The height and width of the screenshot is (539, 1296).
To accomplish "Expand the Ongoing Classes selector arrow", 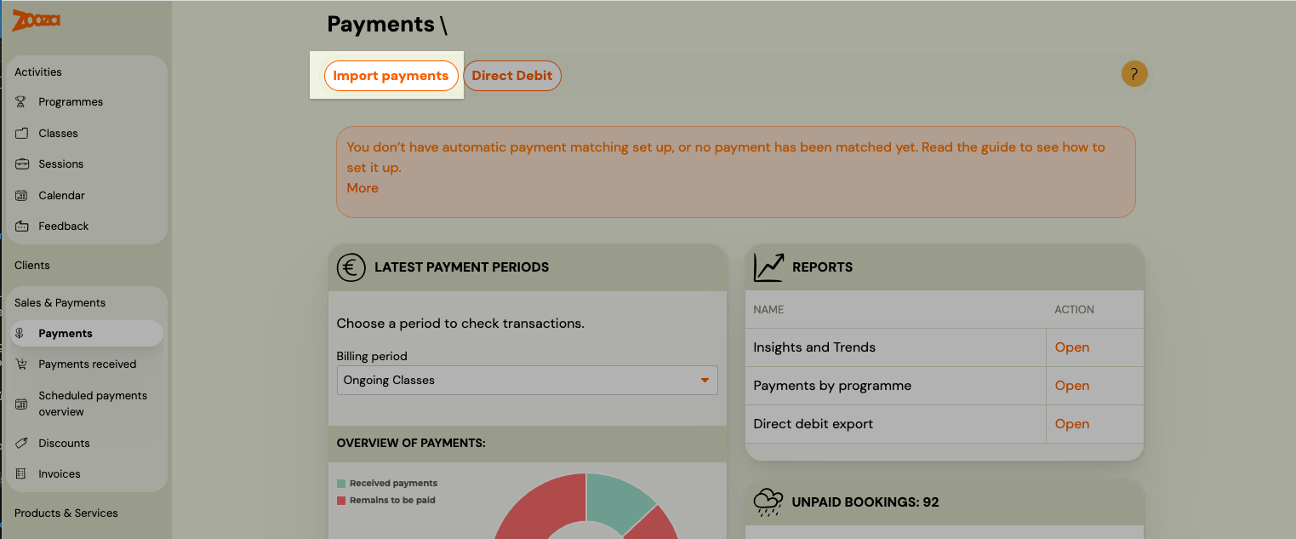I will pyautogui.click(x=705, y=380).
